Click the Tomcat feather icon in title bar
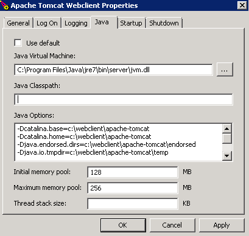249x236 pixels. coord(4,5)
